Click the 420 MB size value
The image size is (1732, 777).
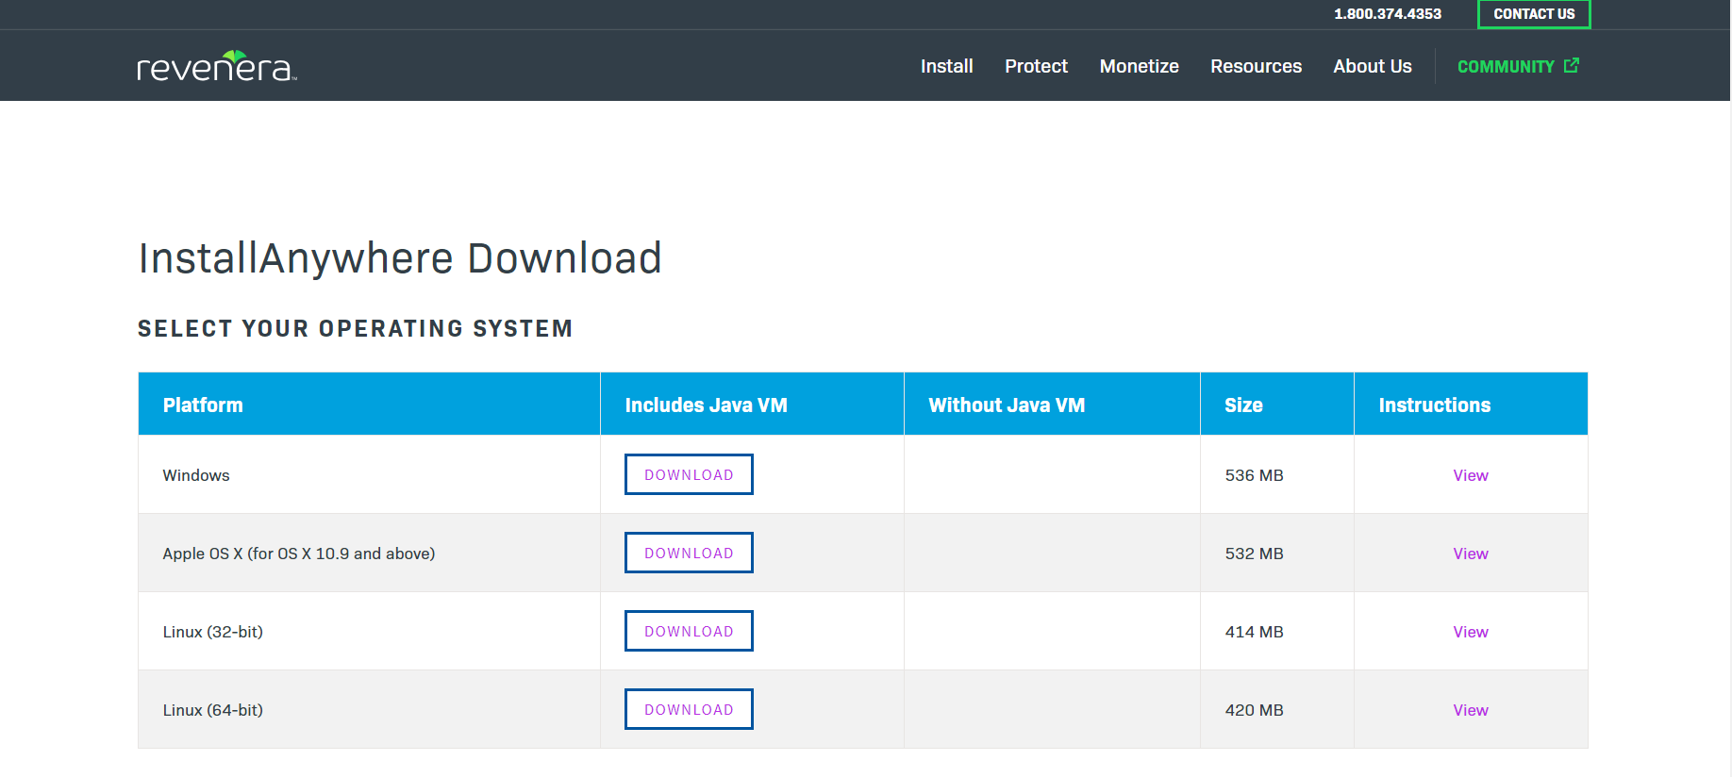click(x=1254, y=710)
